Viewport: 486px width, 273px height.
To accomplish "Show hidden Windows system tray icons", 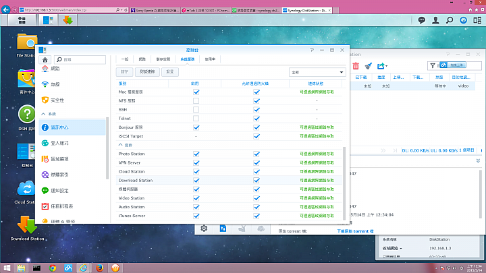I will pyautogui.click(x=436, y=268).
